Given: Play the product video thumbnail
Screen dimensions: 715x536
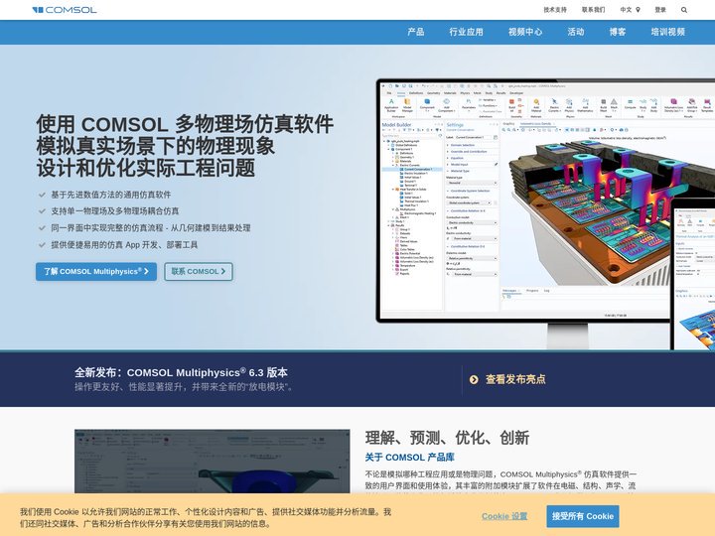Looking at the screenshot, I should coord(213,462).
